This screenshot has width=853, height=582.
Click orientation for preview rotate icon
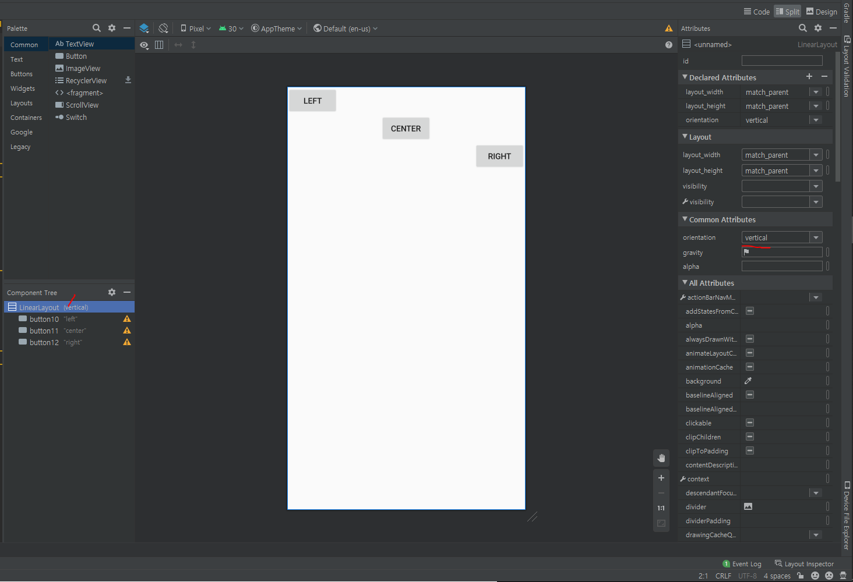tap(163, 28)
